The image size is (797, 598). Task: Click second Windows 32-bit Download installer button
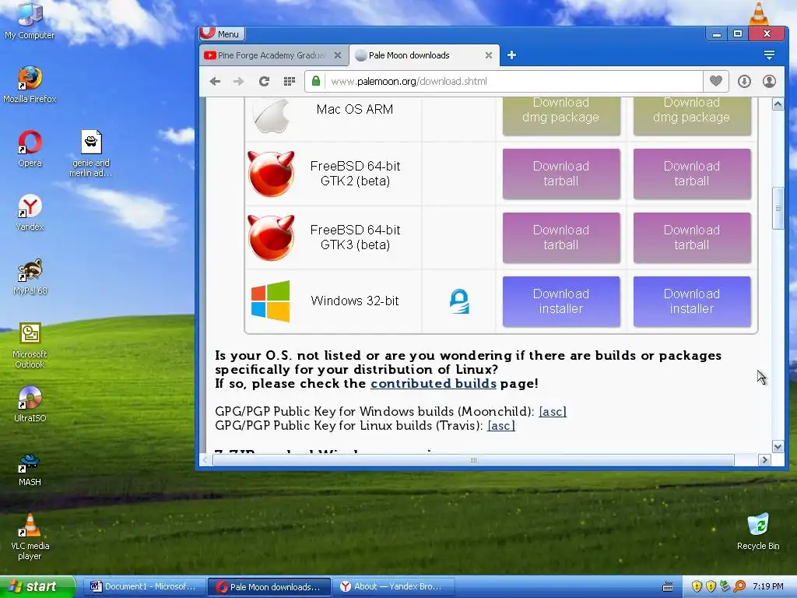[692, 301]
